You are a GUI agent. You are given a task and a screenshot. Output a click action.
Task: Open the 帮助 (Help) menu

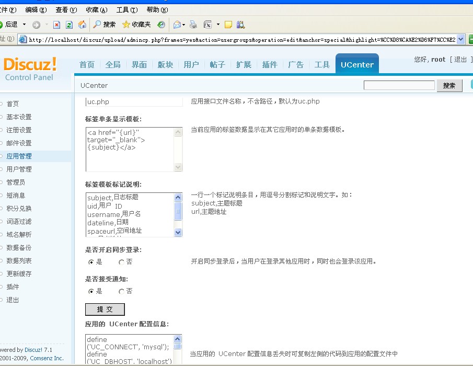click(x=157, y=10)
